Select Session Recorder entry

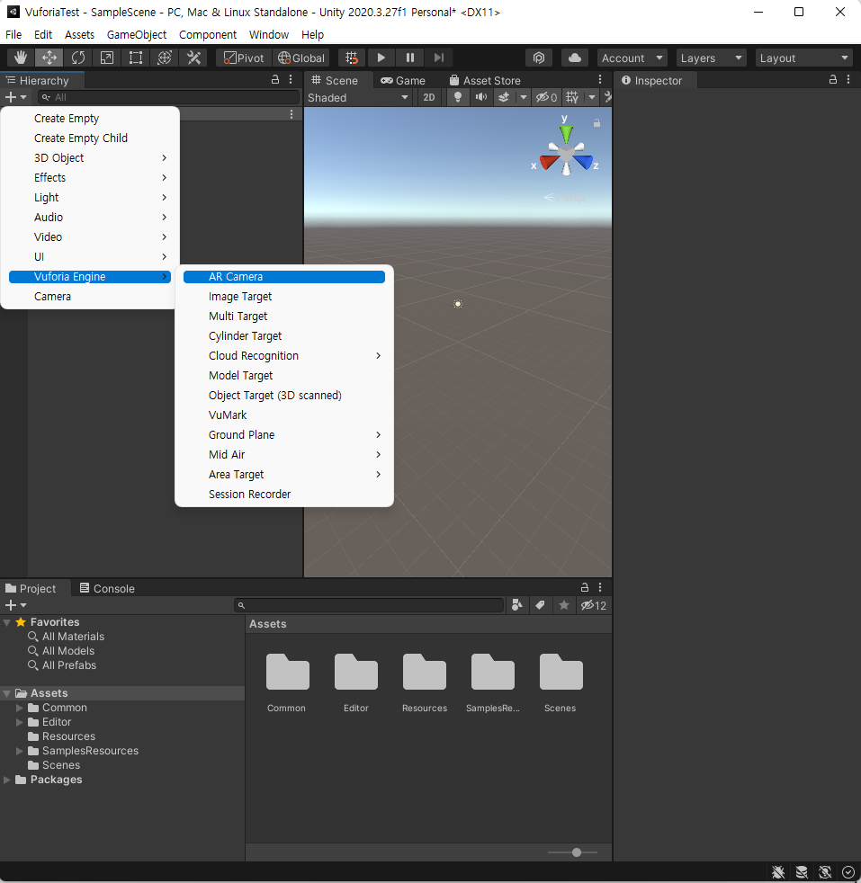click(x=284, y=495)
